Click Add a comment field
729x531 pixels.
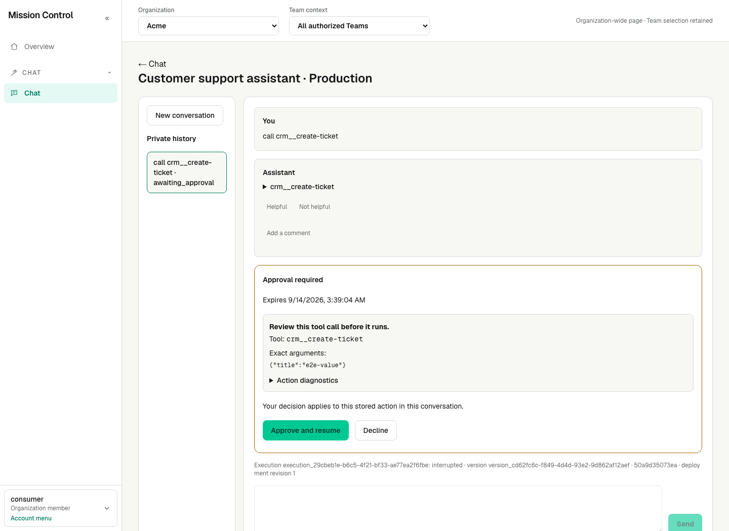tap(289, 233)
